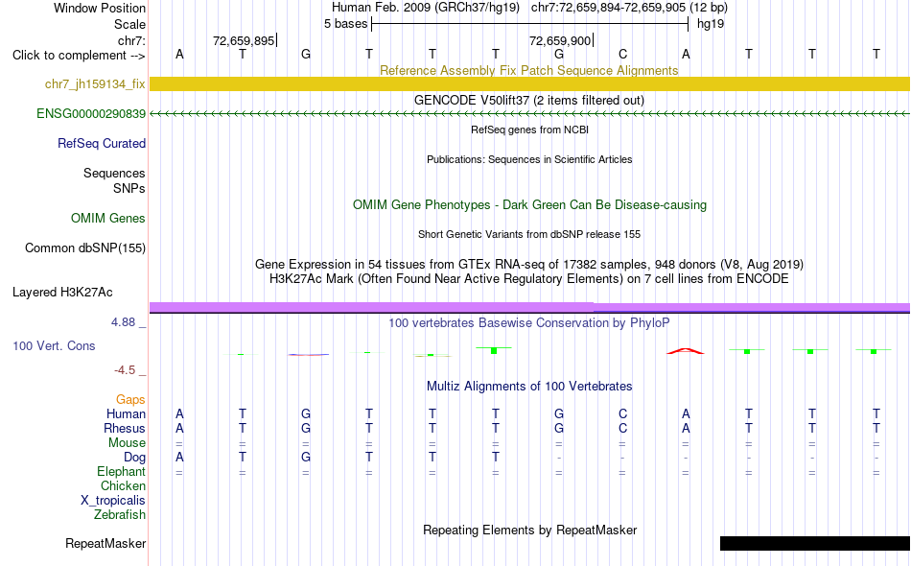Click 'Reference Assembly Fix Patch Sequence Alignments' title

528,70
